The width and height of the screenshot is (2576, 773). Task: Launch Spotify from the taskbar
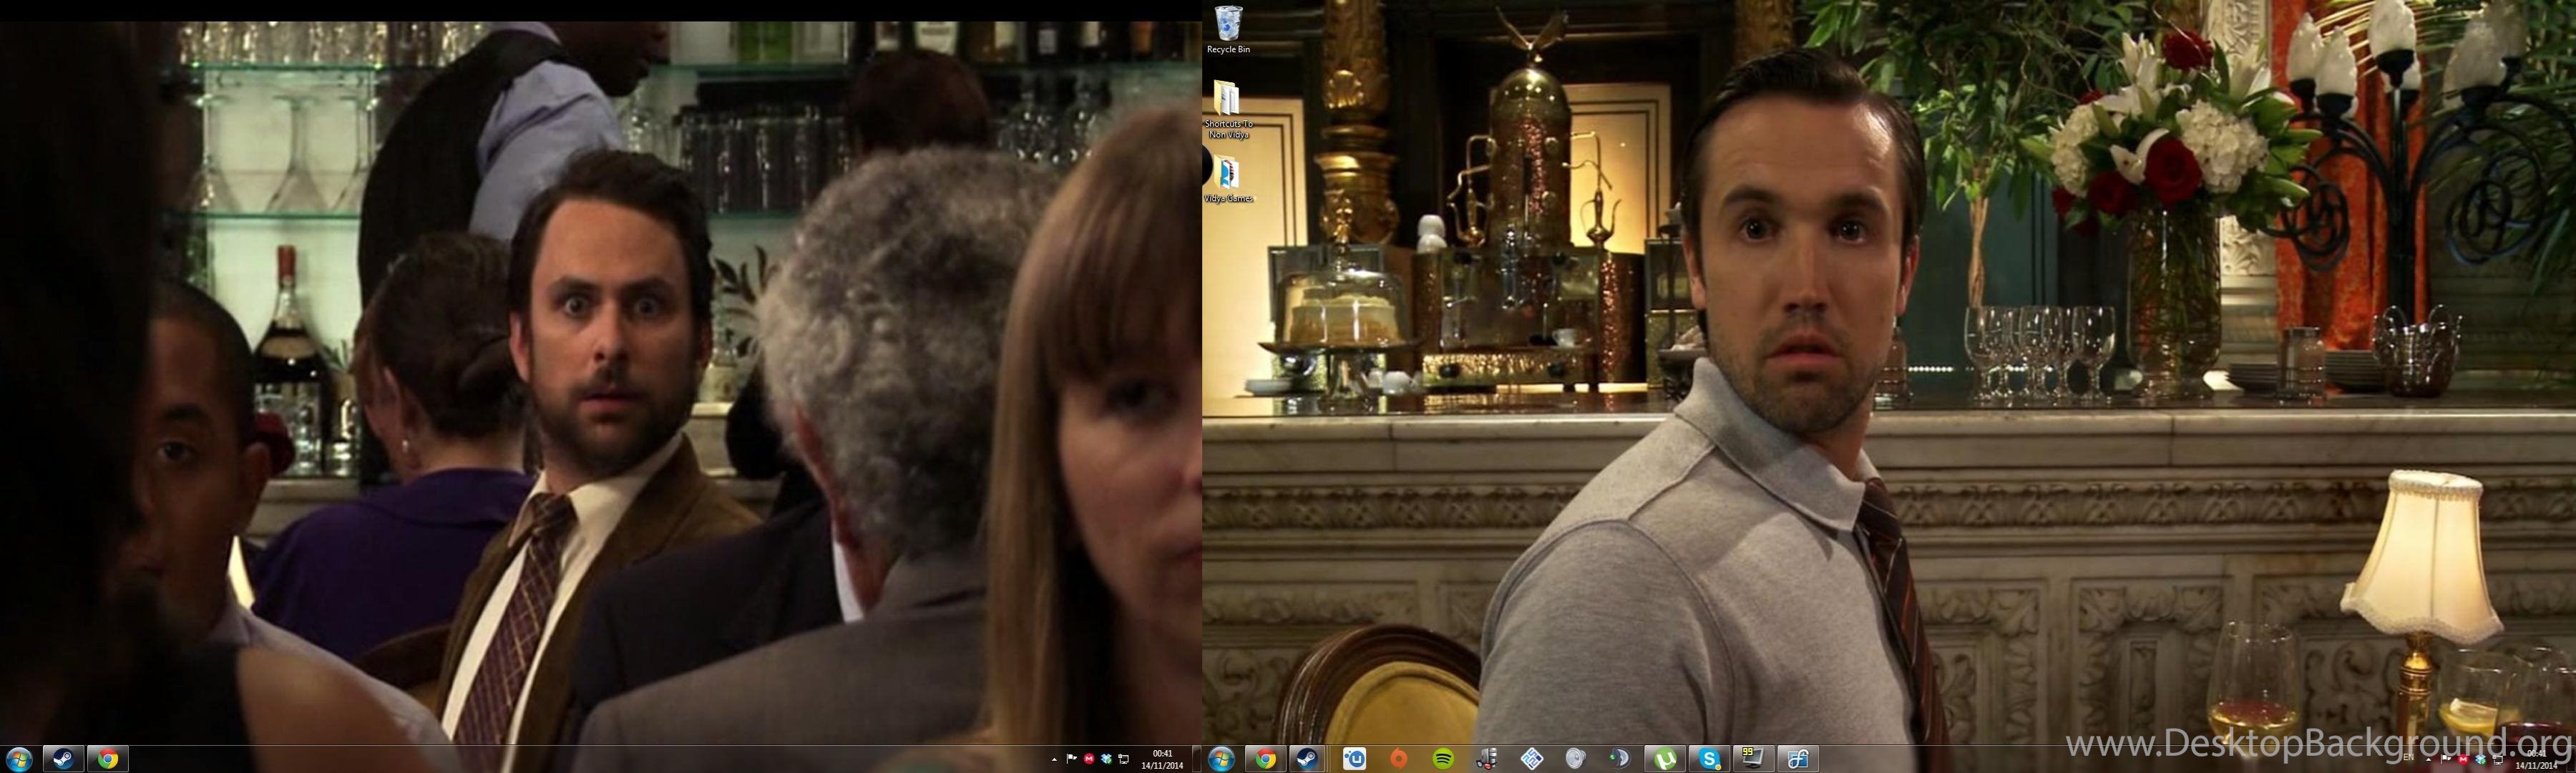point(1443,759)
